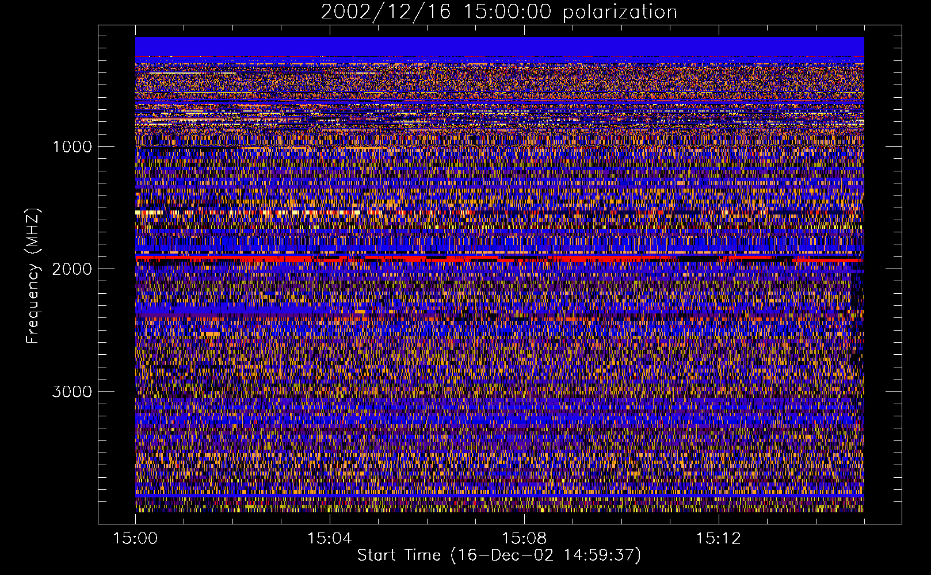Click the 3000 frequency tick label
This screenshot has width=931, height=575.
(x=72, y=392)
